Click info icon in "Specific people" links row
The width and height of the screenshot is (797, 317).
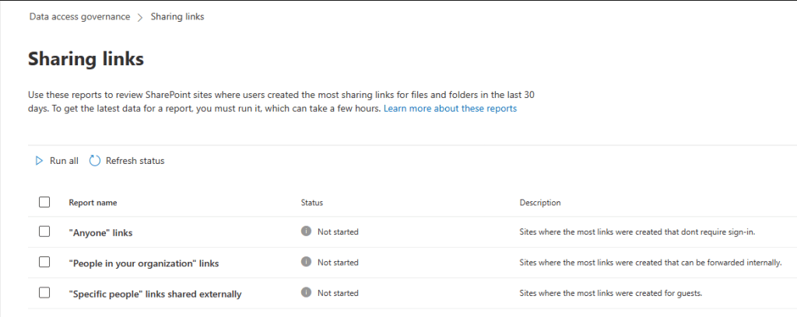[x=306, y=293]
